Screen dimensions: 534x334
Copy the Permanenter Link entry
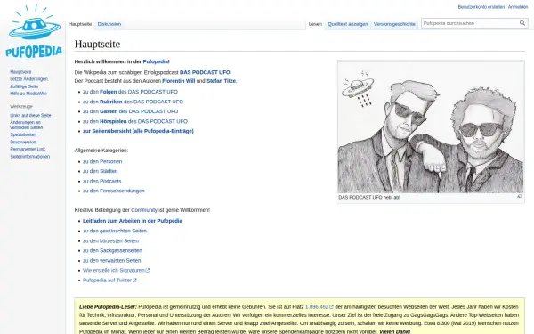click(x=28, y=149)
